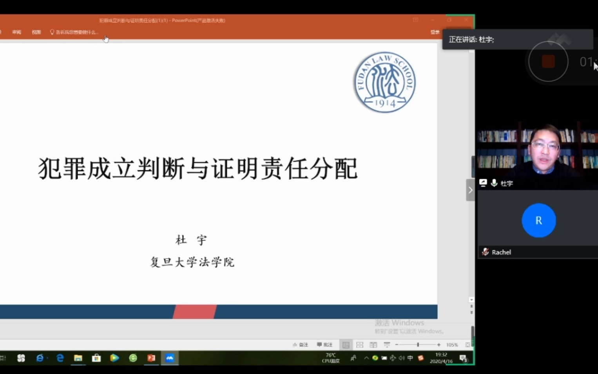Viewport: 598px width, 374px height.
Task: Select the Rachel participant avatar
Action: [x=539, y=220]
